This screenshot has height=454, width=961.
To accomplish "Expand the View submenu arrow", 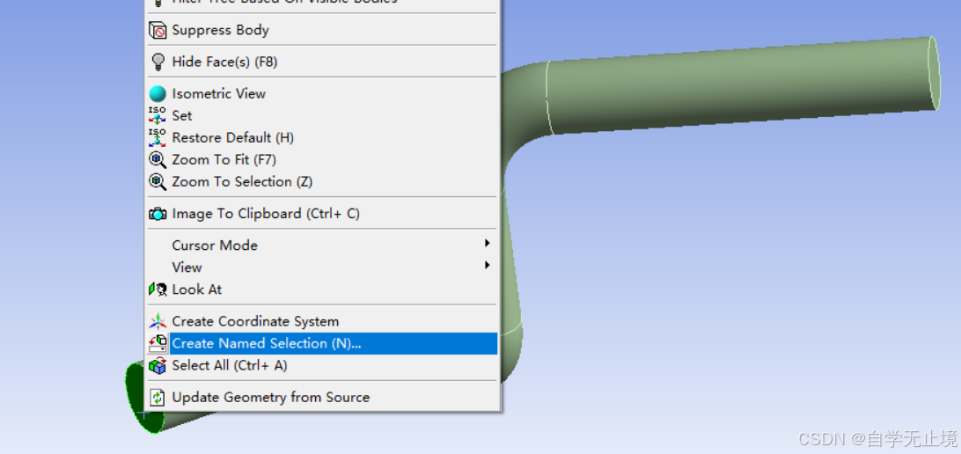I will tap(488, 266).
